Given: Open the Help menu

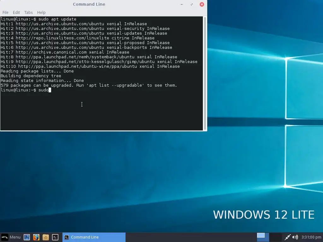Looking at the screenshot, I should (41, 12).
